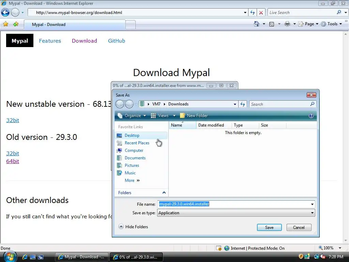
Task: Expand the IE address bar history dropdown
Action: pos(245,13)
